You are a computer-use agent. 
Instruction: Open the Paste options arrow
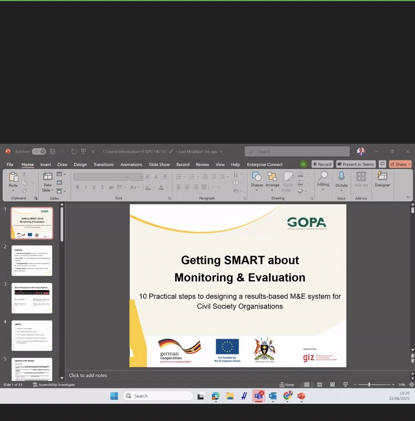(13, 190)
